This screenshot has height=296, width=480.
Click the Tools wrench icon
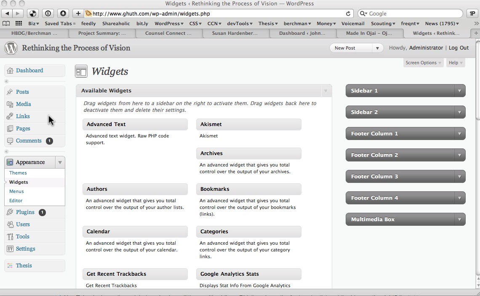click(10, 236)
